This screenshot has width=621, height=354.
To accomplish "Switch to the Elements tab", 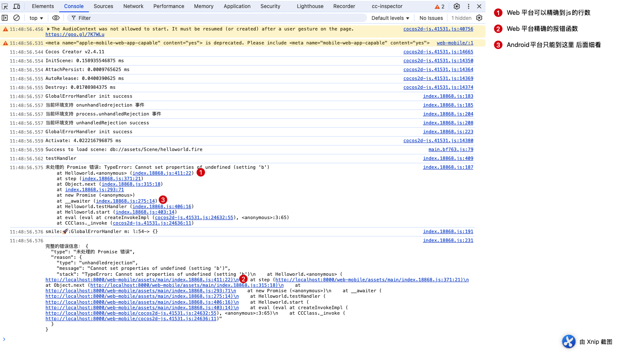I will pyautogui.click(x=43, y=6).
